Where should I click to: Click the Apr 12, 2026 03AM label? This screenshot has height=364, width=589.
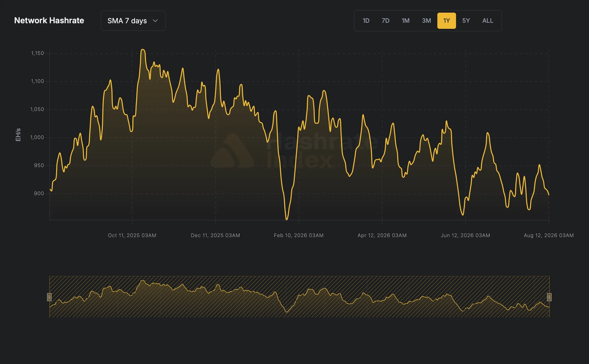pos(382,235)
